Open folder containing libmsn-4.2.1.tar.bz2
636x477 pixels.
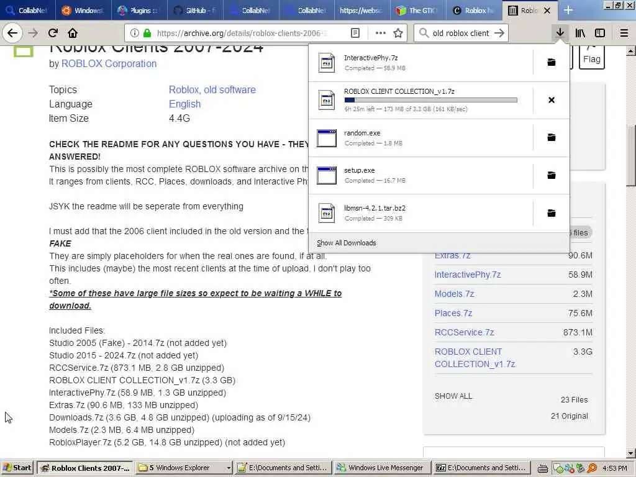[552, 213]
